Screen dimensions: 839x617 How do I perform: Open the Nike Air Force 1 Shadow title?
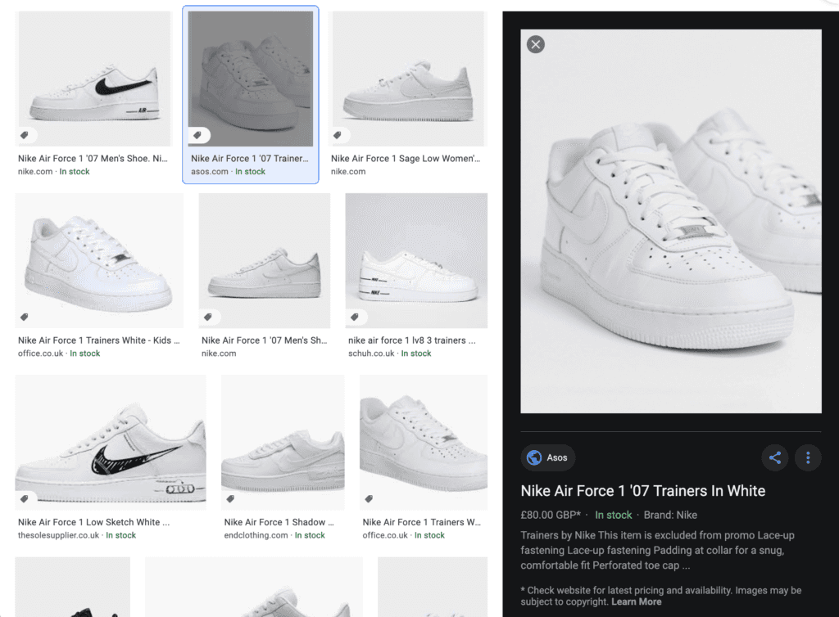pos(279,522)
